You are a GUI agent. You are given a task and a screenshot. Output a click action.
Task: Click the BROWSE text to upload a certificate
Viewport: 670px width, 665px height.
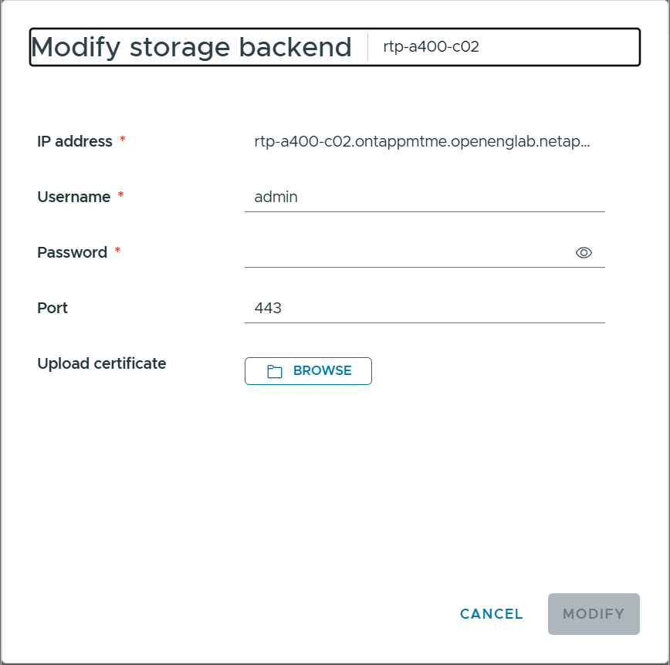(x=322, y=371)
